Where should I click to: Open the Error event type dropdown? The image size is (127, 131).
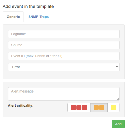coord(64,67)
